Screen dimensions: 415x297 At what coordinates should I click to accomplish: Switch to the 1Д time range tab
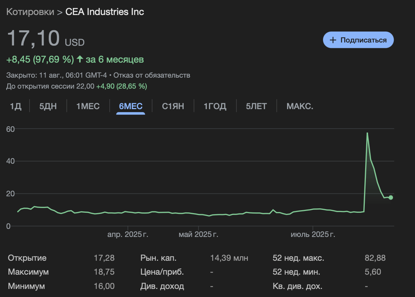point(16,106)
